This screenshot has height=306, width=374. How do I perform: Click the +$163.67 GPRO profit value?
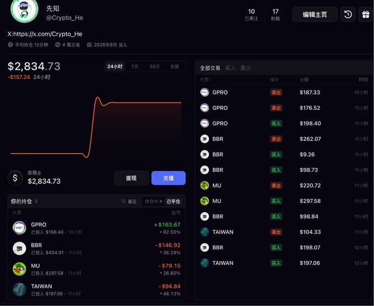(167, 225)
